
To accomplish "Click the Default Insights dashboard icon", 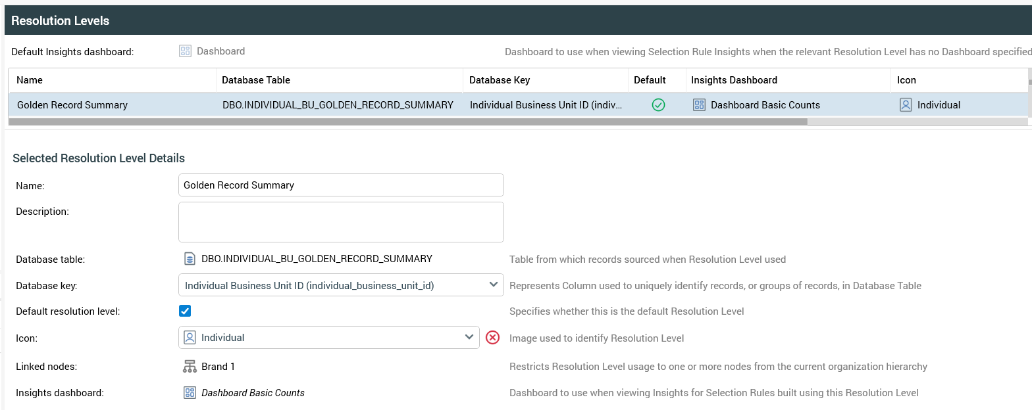I will [x=185, y=51].
